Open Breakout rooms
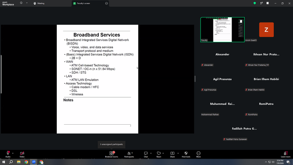Viewport: 293px width, 165px height. coord(112,154)
